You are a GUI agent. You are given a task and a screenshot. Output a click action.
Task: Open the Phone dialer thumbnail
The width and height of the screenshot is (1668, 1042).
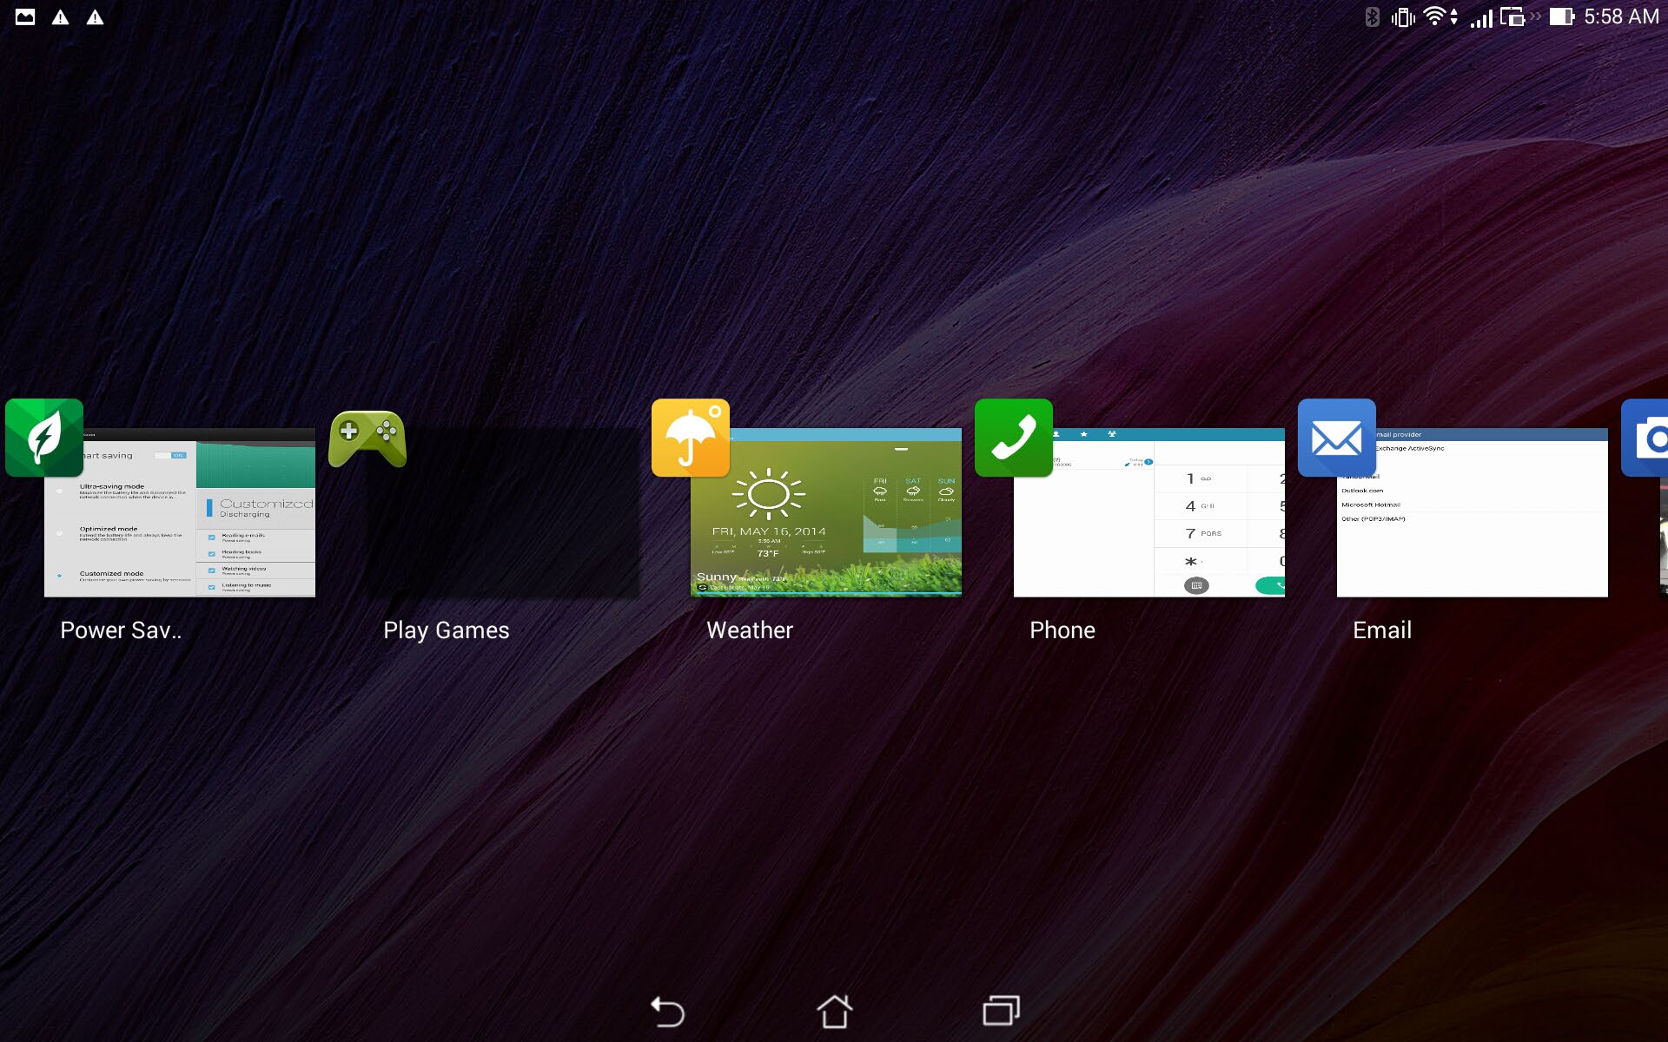[1149, 512]
